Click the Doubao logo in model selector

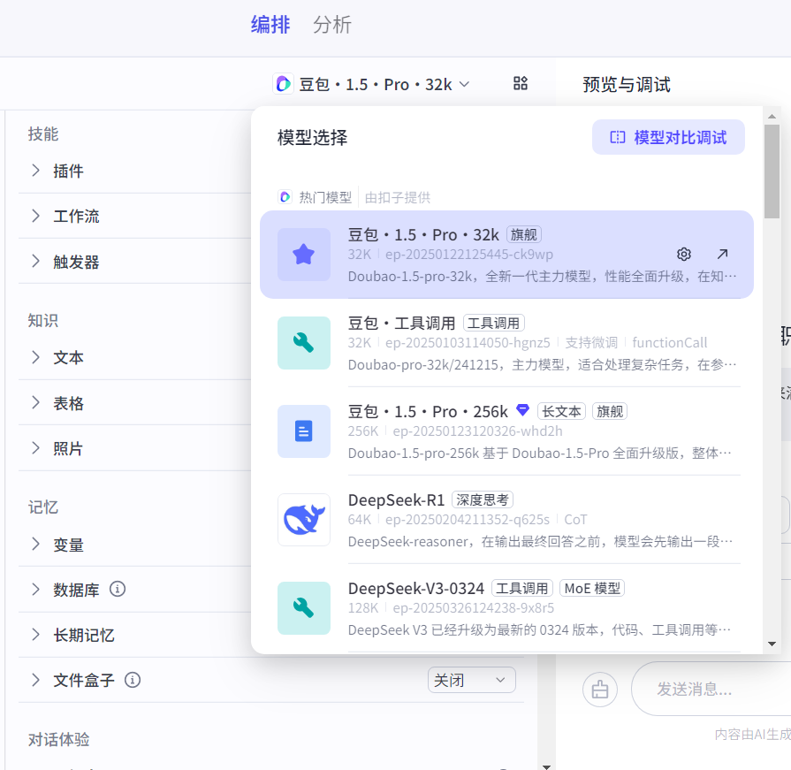(284, 84)
